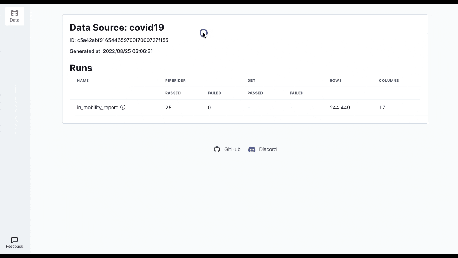Click the info icon beside in_mobility_report

123,107
